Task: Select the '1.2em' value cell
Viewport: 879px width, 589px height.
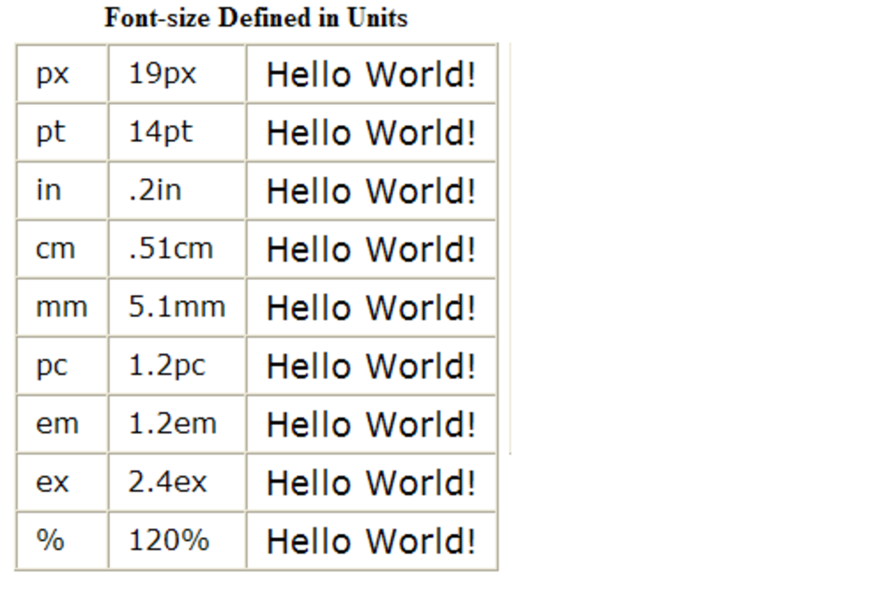Action: 172,424
